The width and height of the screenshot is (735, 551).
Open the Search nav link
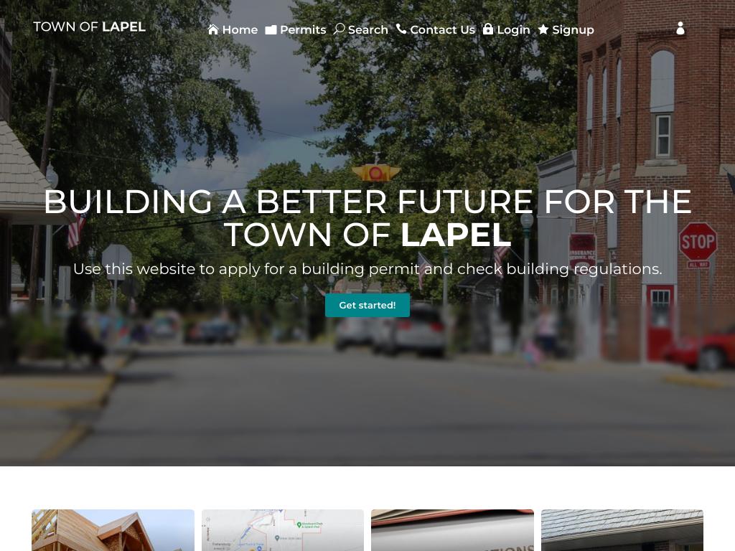(361, 29)
